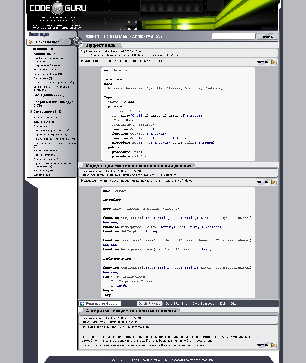
Task: Click the orange arrow beside Поиск по базе
Action: pos(31,42)
